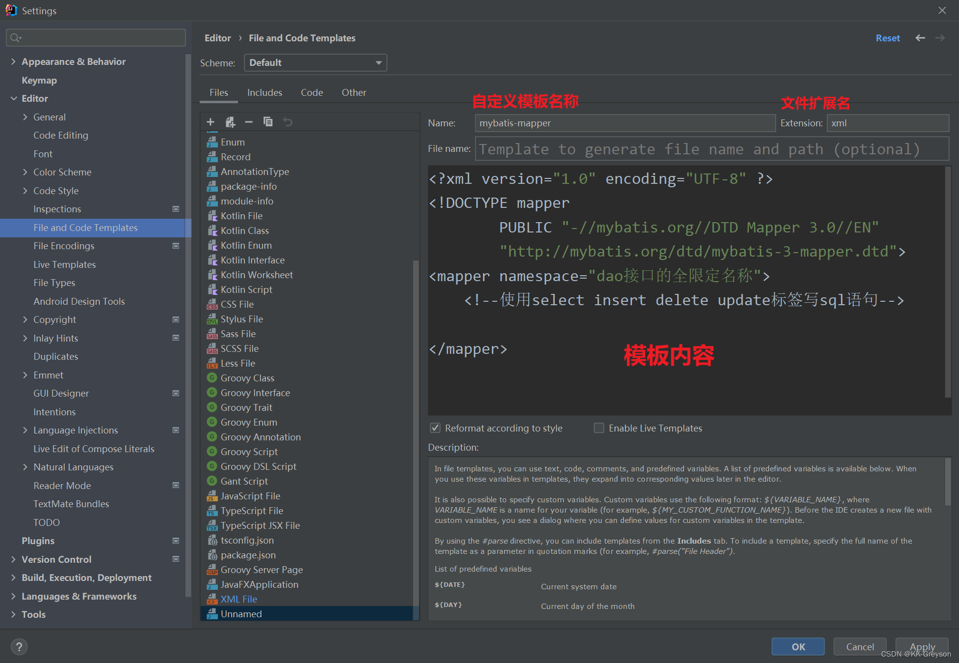
Task: Click the JavaScript File template icon
Action: [x=212, y=496]
